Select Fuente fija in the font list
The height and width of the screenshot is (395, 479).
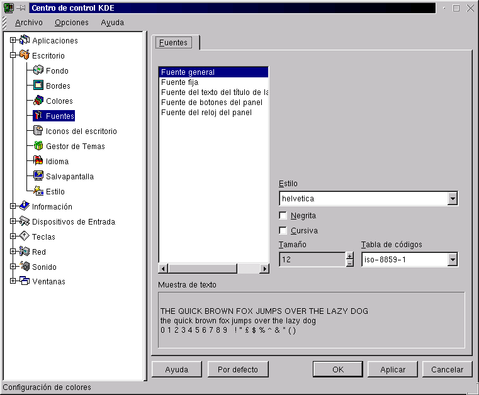179,82
